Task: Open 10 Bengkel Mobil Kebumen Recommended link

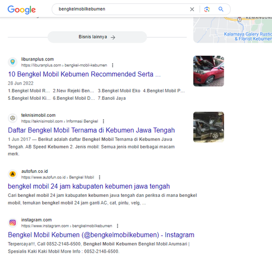Action: (x=84, y=74)
